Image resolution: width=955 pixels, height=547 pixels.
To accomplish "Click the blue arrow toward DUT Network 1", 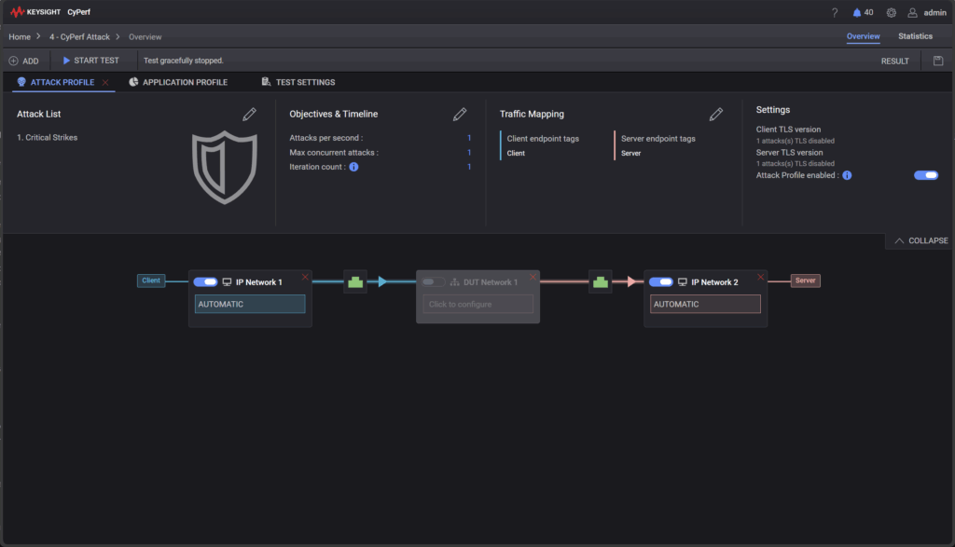I will 381,281.
